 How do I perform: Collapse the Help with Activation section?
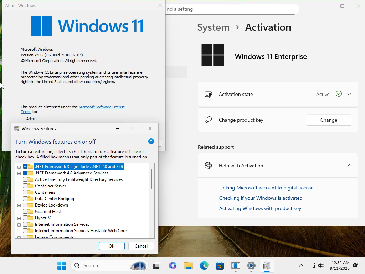tap(349, 166)
